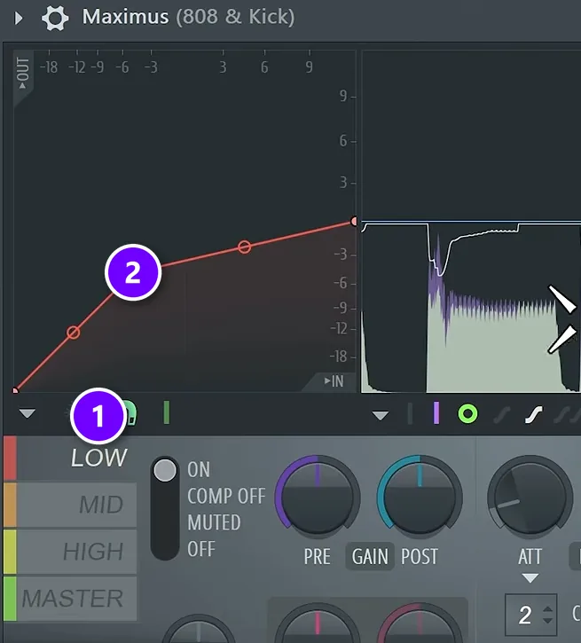The width and height of the screenshot is (581, 643).
Task: Select envelope node near -12 input
Action: click(74, 333)
